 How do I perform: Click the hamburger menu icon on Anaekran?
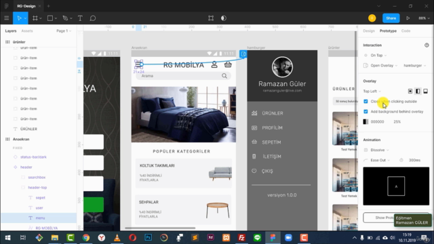pos(138,64)
